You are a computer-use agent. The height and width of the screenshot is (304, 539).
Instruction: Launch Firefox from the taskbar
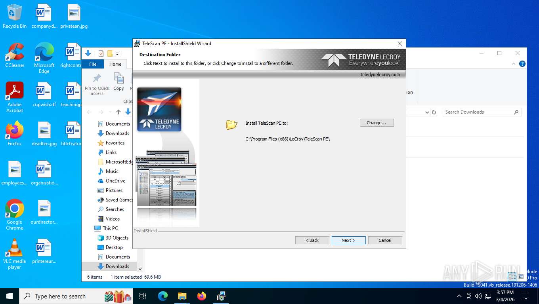tap(202, 296)
